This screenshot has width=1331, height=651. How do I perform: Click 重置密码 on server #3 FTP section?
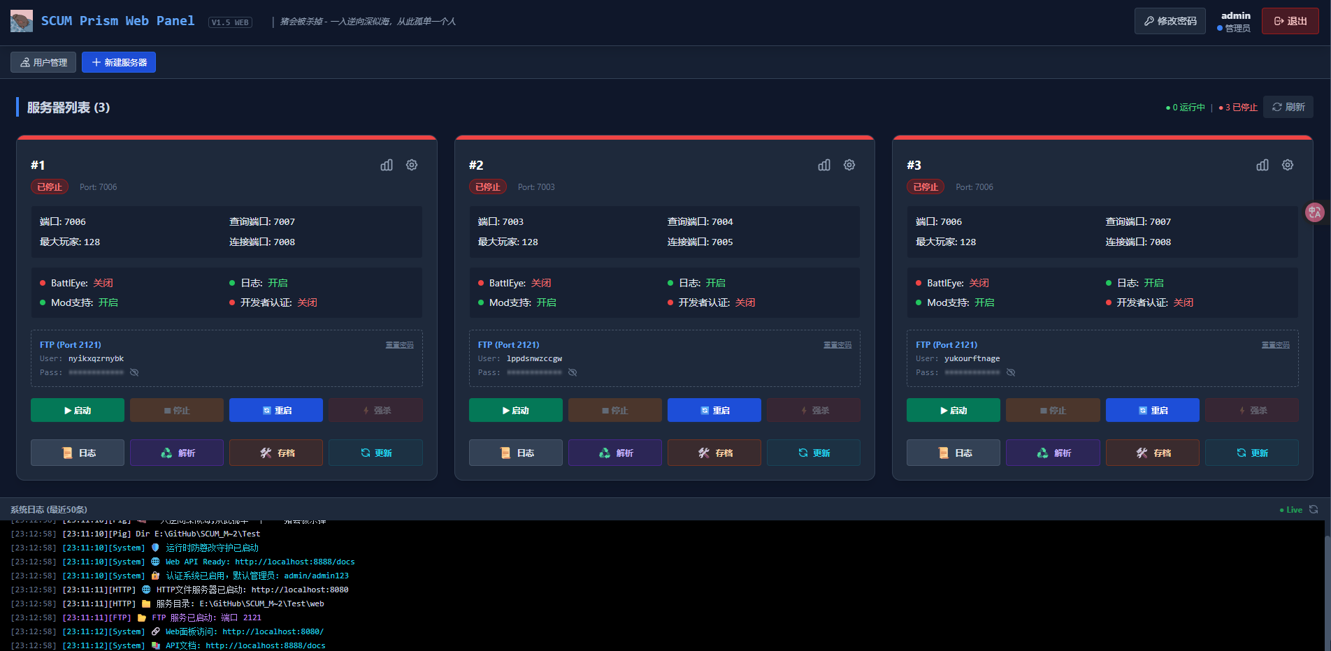(x=1275, y=344)
